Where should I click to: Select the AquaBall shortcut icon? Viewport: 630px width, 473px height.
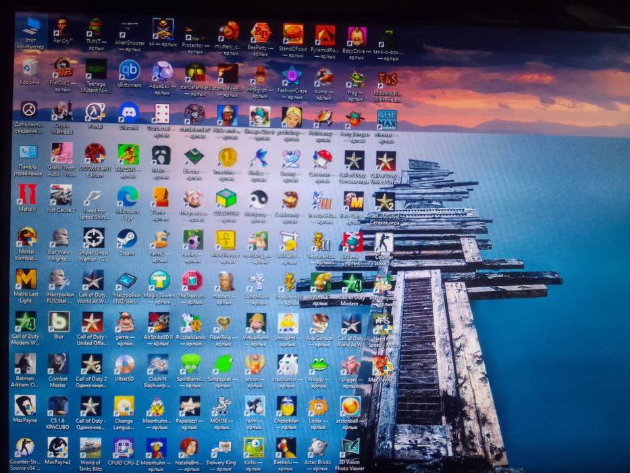point(162,71)
